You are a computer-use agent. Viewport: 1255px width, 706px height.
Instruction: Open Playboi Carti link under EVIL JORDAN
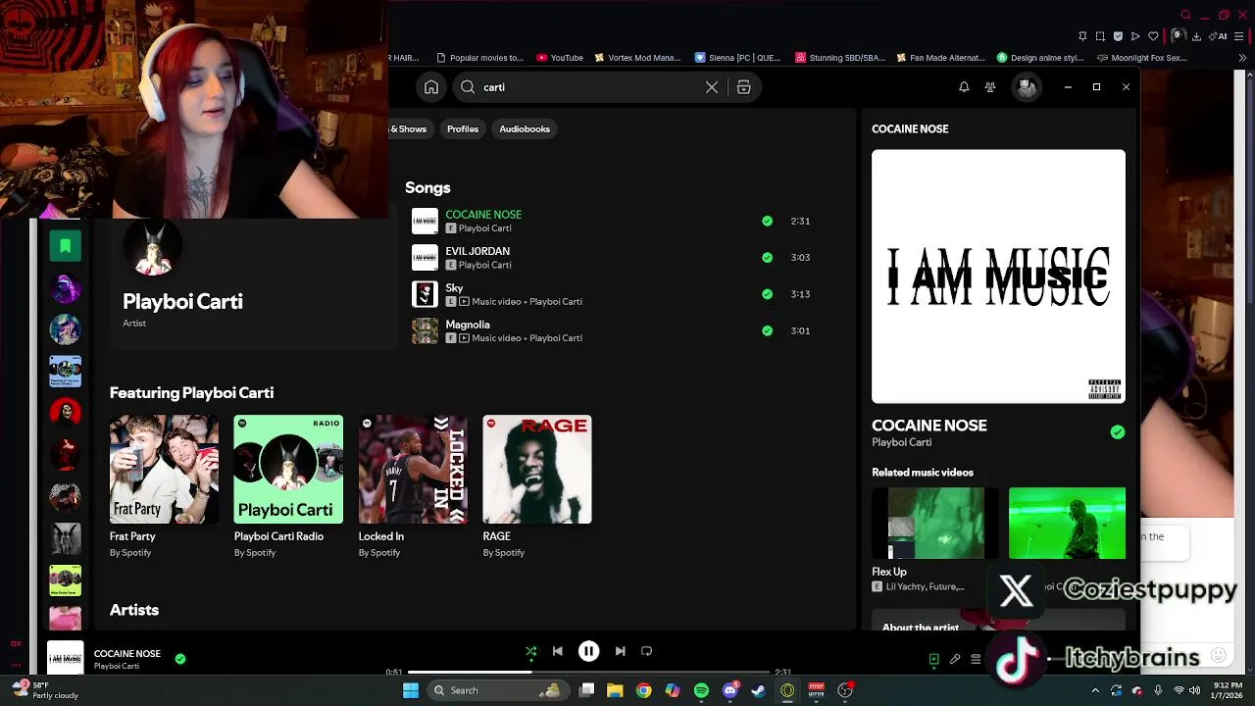tap(484, 265)
